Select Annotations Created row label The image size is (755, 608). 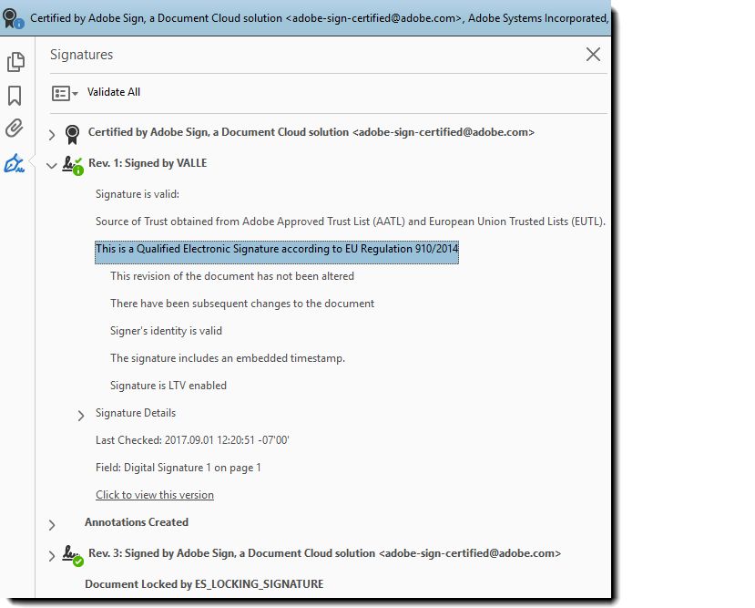(x=137, y=522)
